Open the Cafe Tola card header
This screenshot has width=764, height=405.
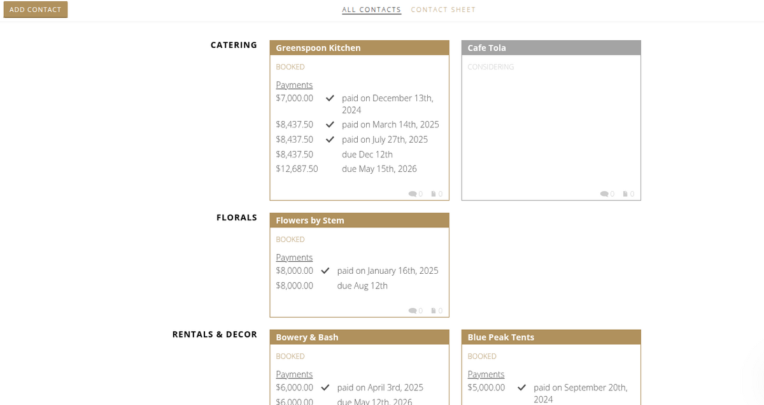click(x=551, y=48)
